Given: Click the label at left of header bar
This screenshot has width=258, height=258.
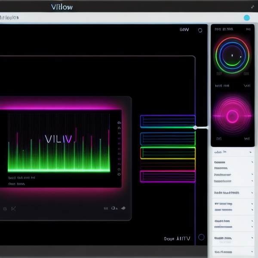Looking at the screenshot, I should pos(9,18).
